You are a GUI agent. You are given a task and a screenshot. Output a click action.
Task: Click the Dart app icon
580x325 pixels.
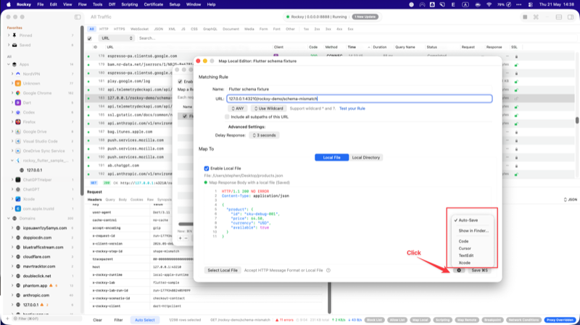click(x=17, y=103)
